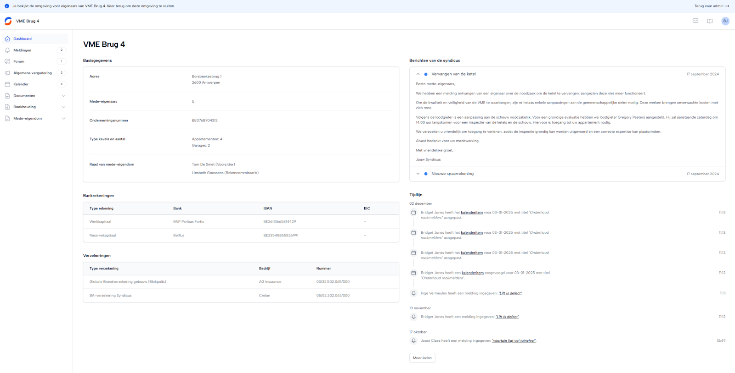Expand the Mede-eigendom submenu
The image size is (735, 373).
click(63, 118)
